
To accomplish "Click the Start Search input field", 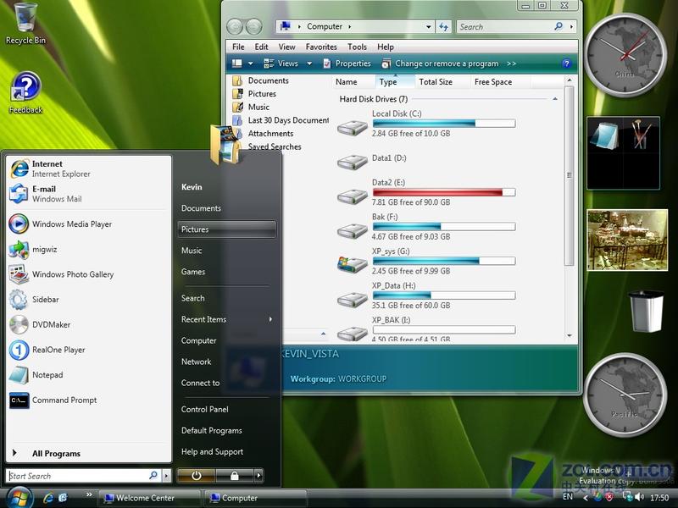I will tap(83, 476).
